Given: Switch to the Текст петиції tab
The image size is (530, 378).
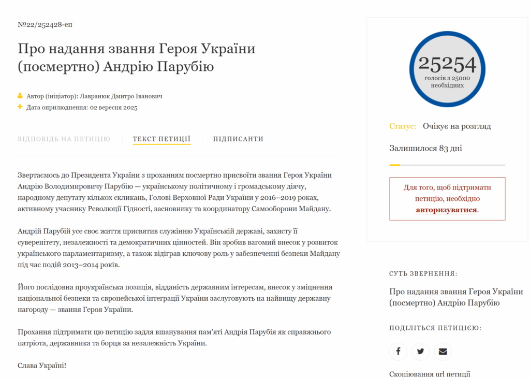Looking at the screenshot, I should point(161,139).
